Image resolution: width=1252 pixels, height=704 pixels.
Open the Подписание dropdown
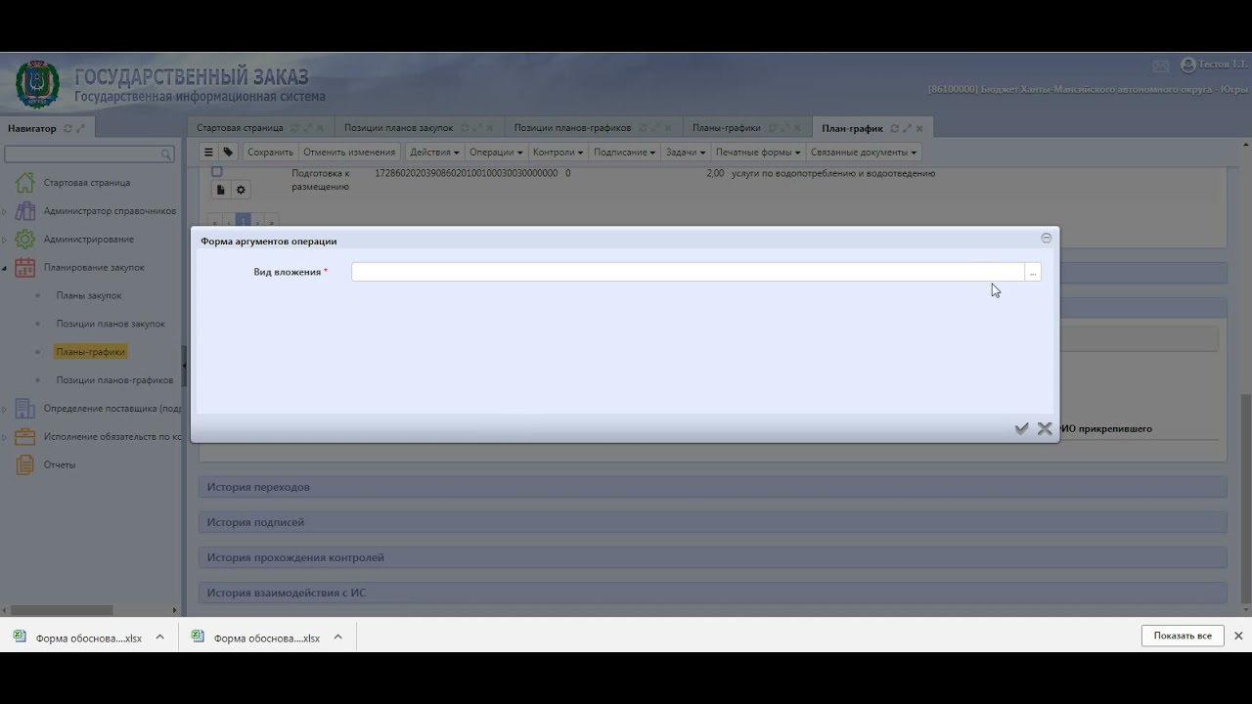coord(624,152)
